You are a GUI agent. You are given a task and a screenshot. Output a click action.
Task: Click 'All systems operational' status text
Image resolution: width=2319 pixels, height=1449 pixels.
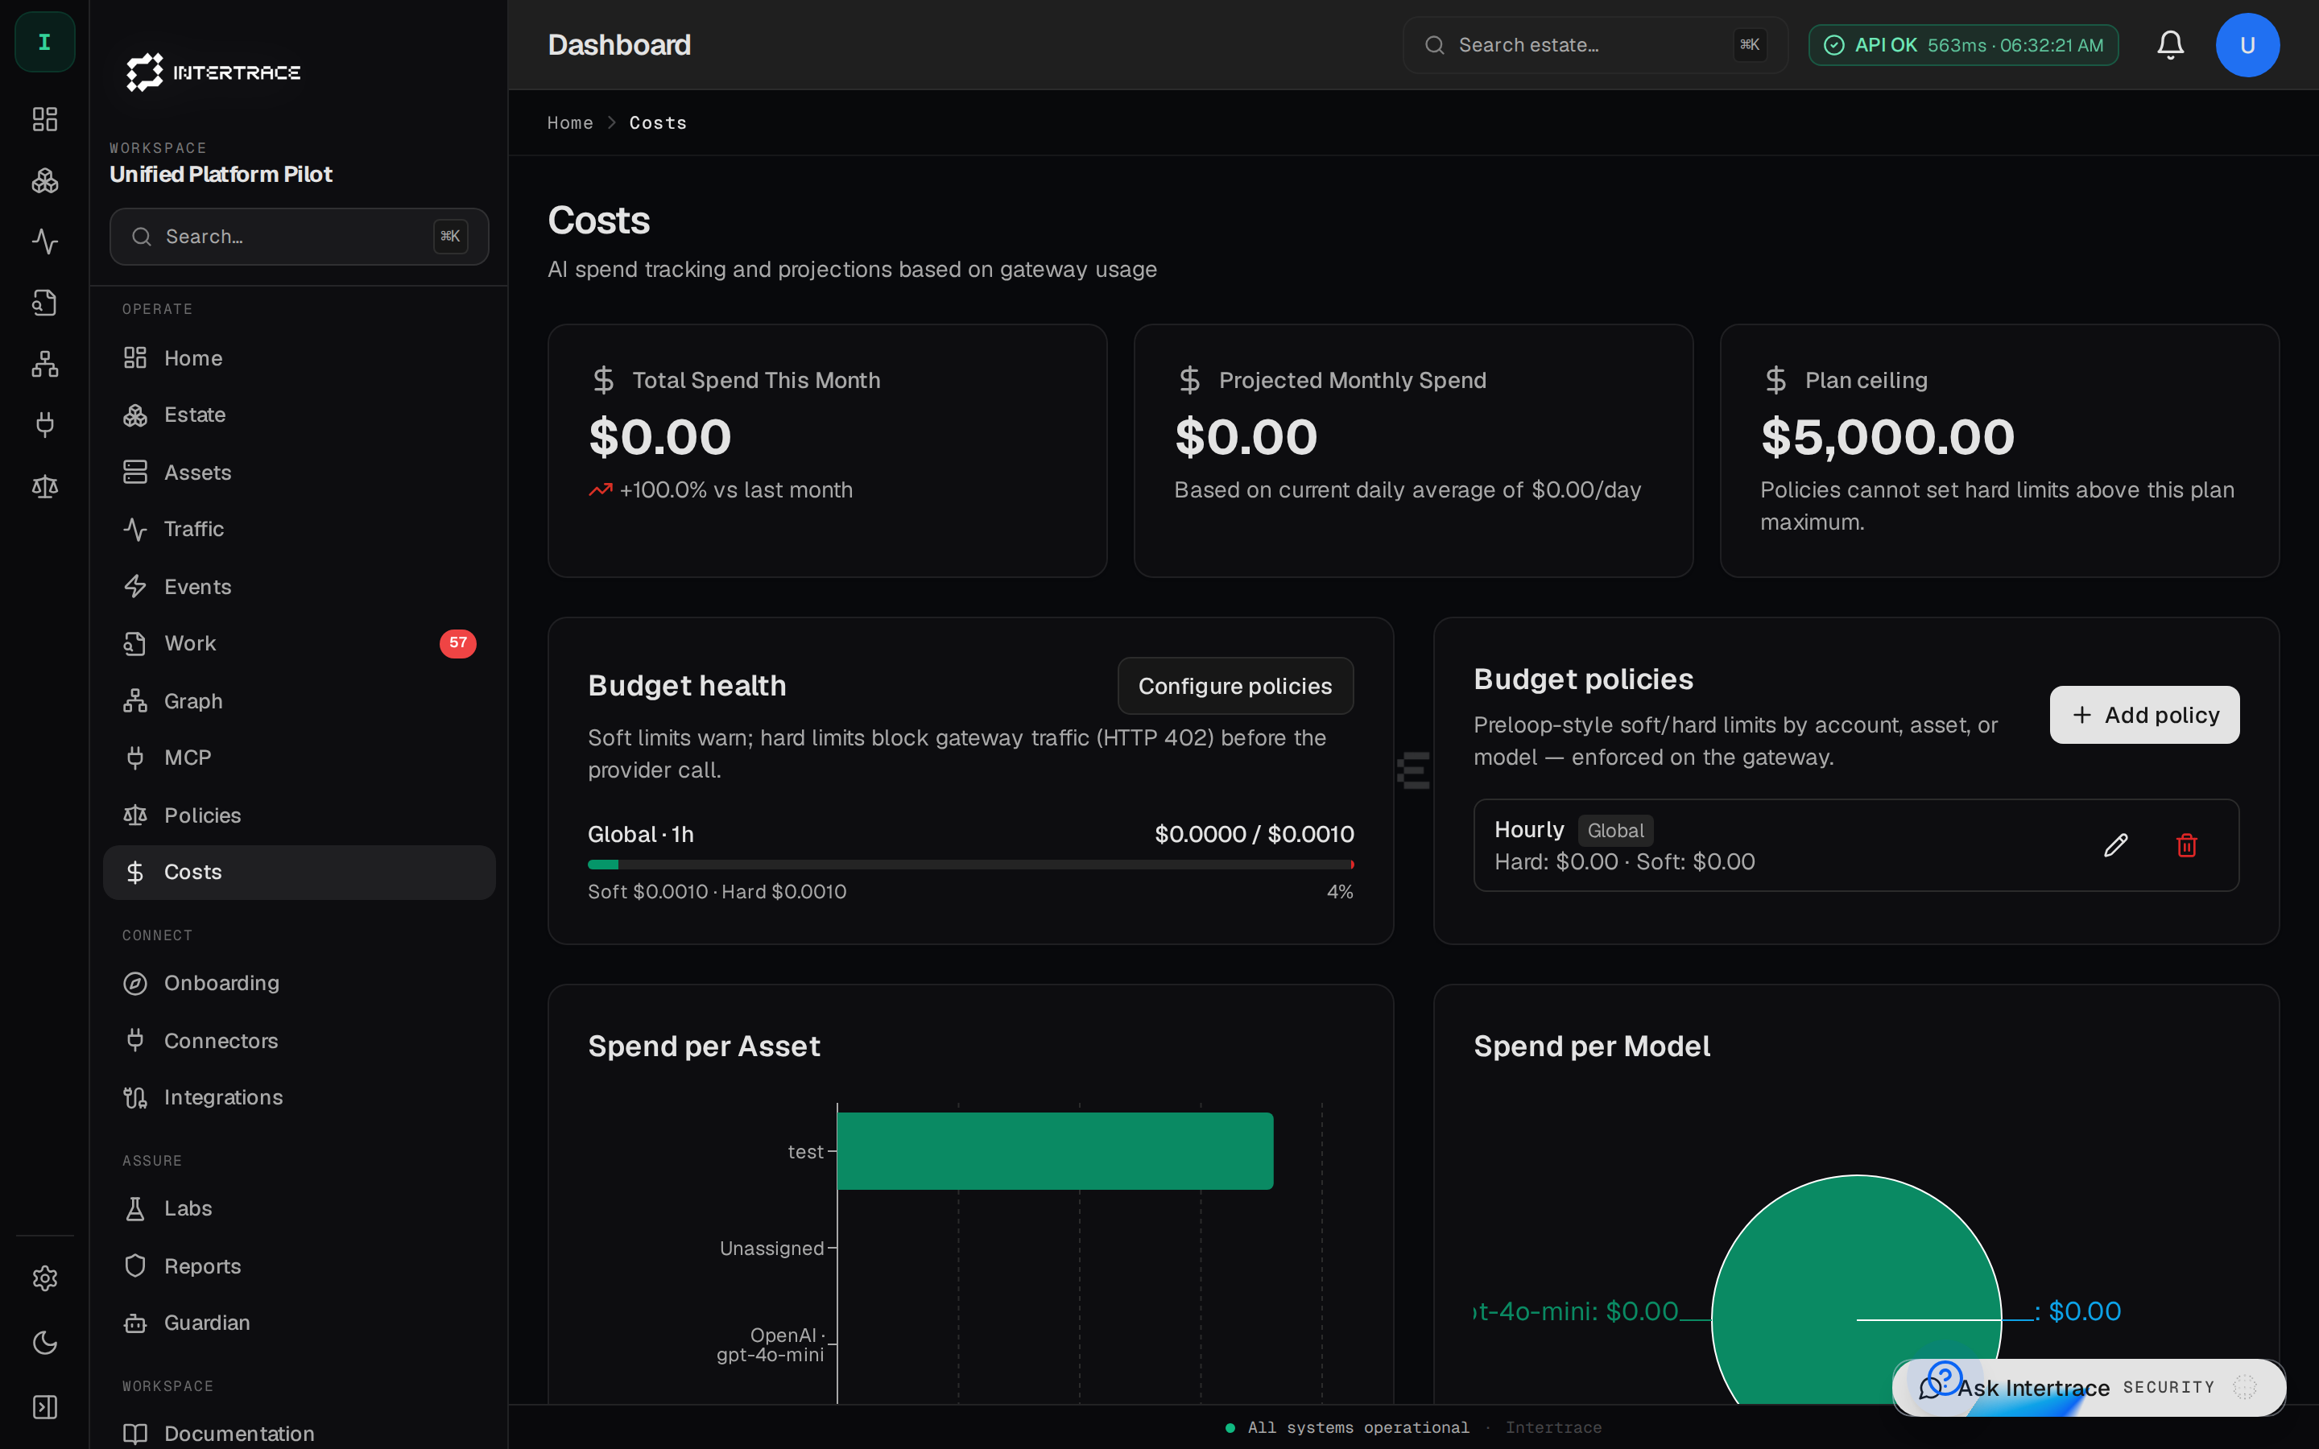pyautogui.click(x=1358, y=1427)
